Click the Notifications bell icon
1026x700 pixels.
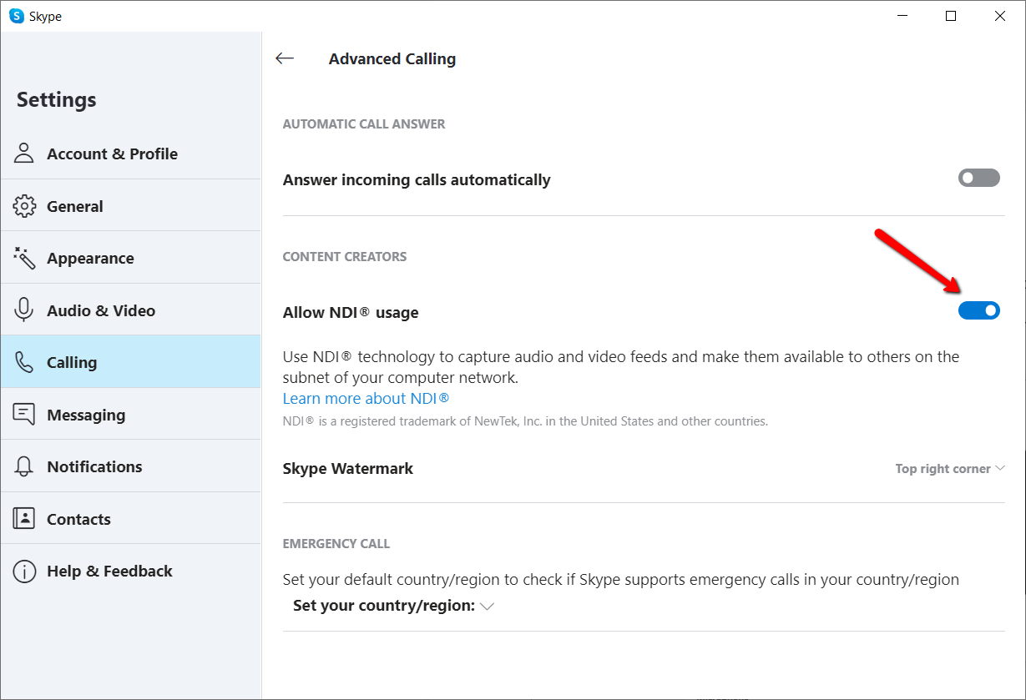24,466
